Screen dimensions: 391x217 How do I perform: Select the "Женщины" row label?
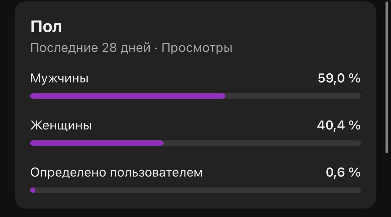(61, 125)
